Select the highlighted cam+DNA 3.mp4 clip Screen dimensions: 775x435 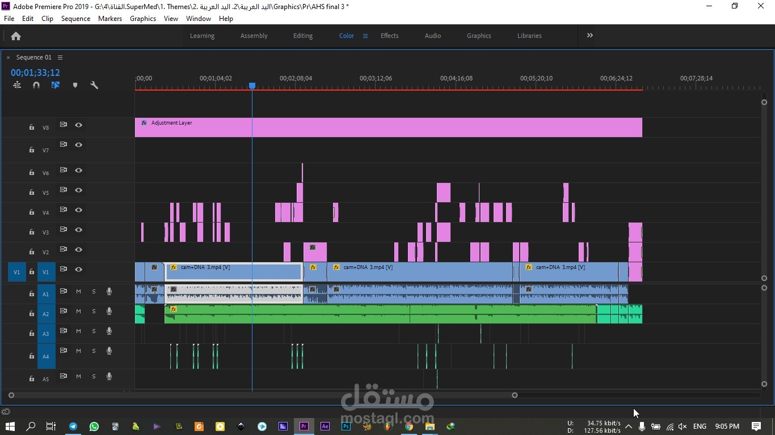point(233,272)
